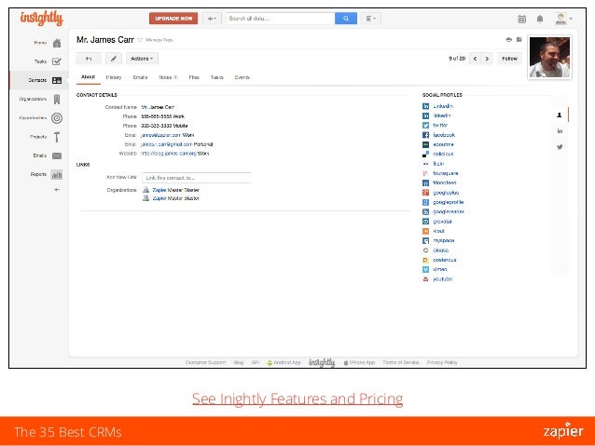Open Reports from the sidebar
The image size is (595, 446).
tap(47, 174)
